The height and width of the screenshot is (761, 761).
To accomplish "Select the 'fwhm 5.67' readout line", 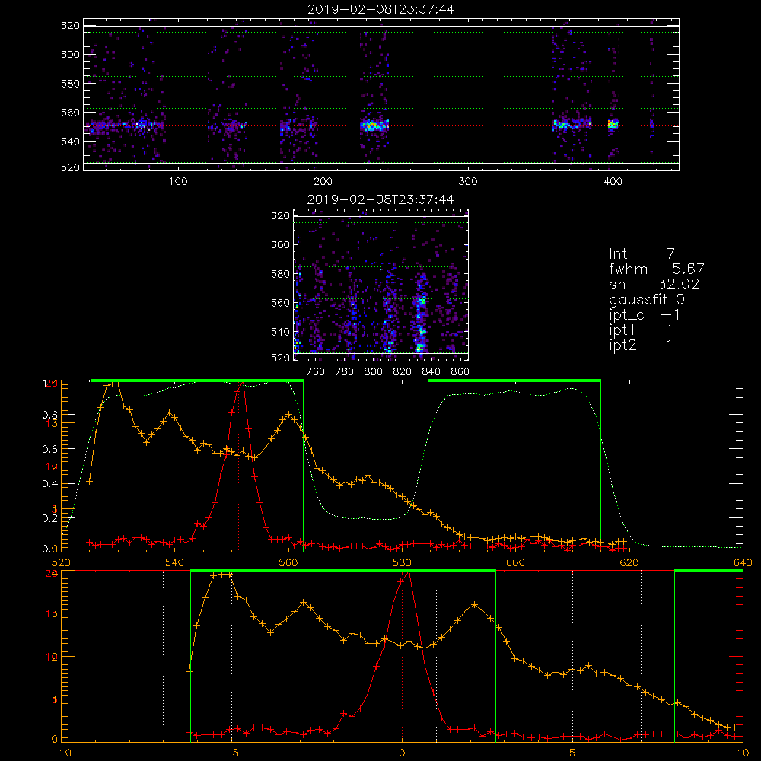I will tap(656, 269).
